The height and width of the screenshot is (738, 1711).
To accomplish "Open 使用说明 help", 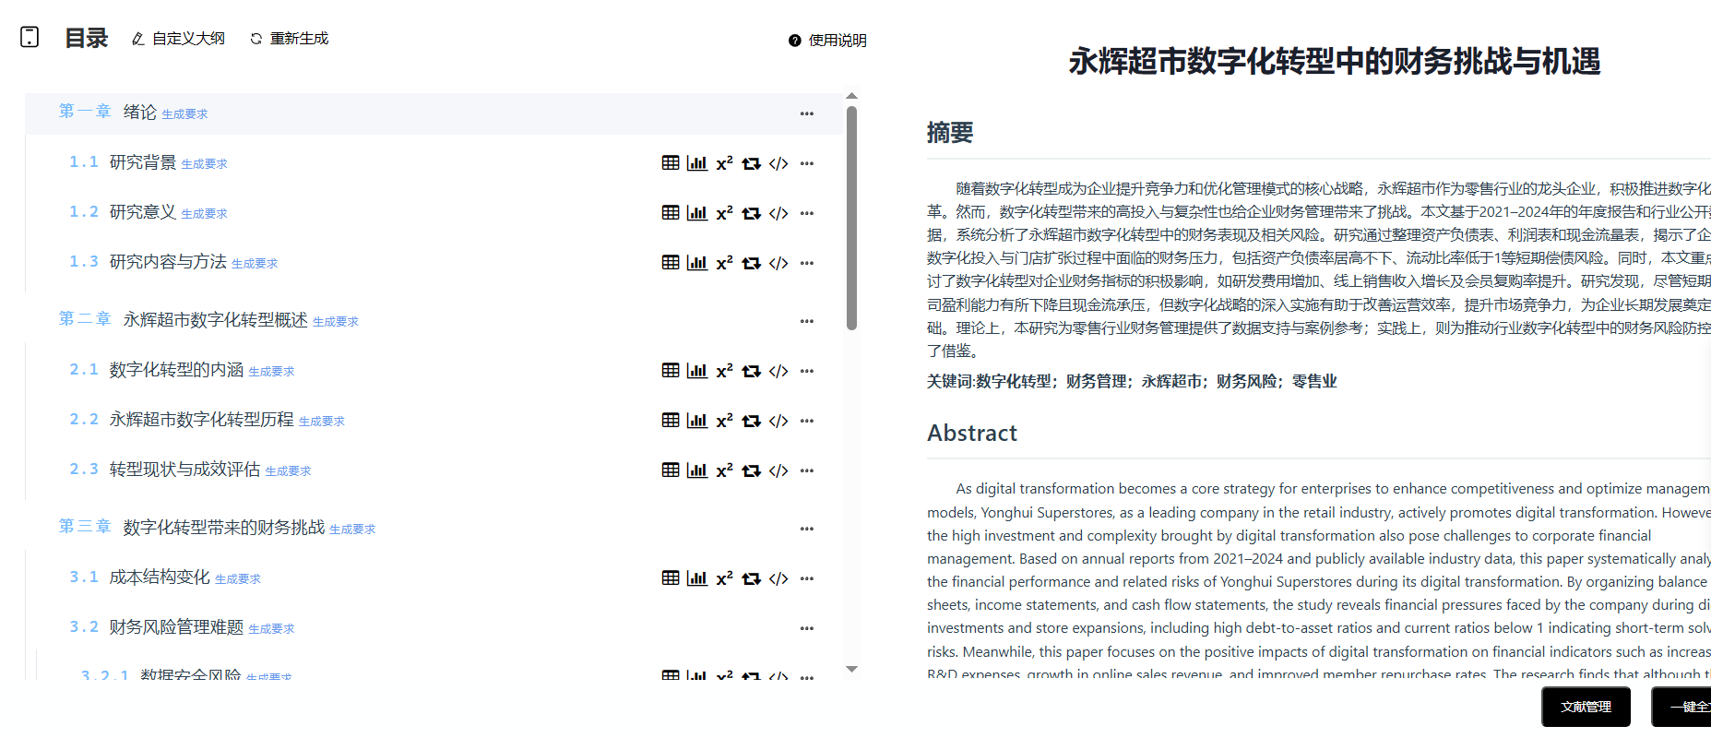I will coord(827,41).
